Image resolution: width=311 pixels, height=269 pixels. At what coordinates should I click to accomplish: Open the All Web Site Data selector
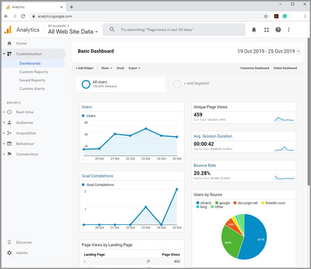pos(73,32)
